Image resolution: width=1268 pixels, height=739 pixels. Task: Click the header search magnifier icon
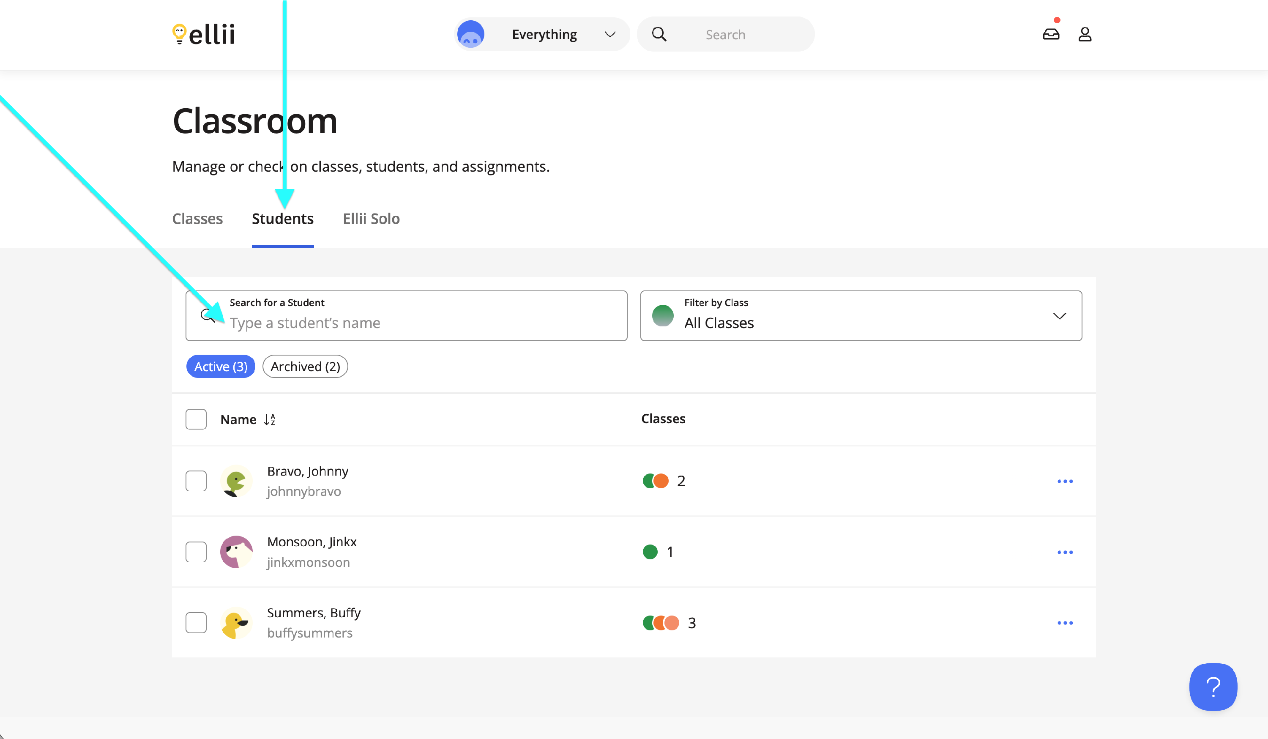point(659,34)
